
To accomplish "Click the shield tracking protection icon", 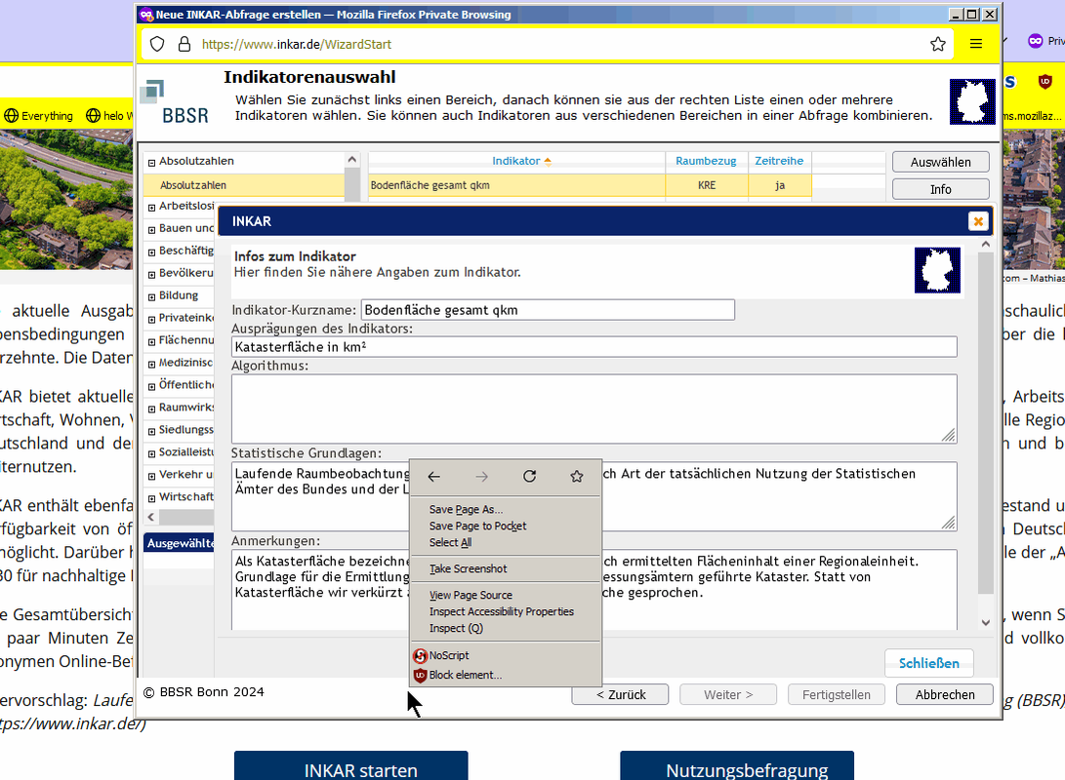I will [157, 44].
